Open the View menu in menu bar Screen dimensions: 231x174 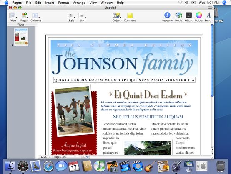coord(93,3)
